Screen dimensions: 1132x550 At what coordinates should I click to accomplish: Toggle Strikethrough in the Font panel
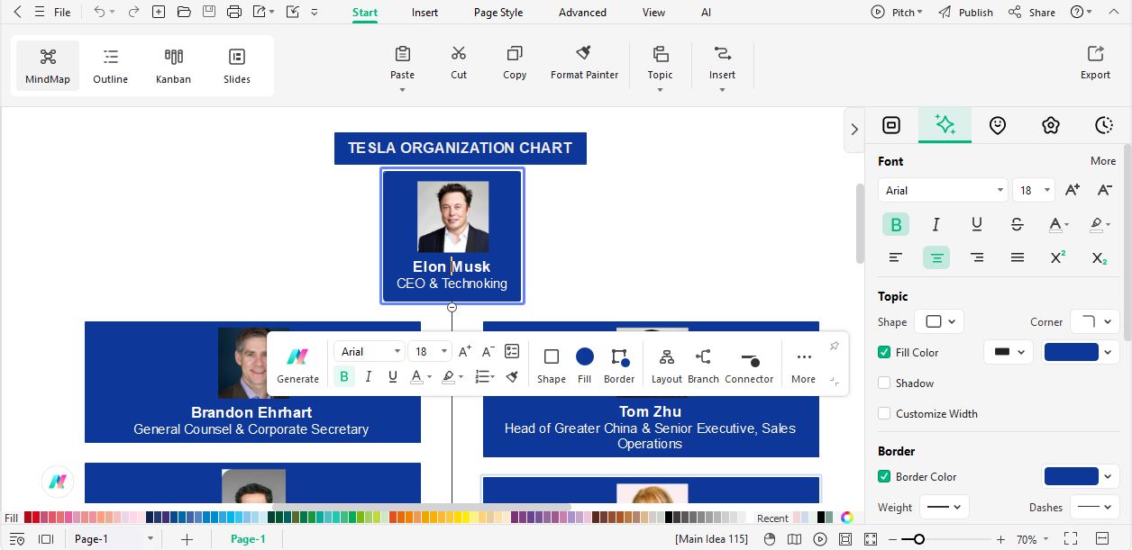[1018, 224]
